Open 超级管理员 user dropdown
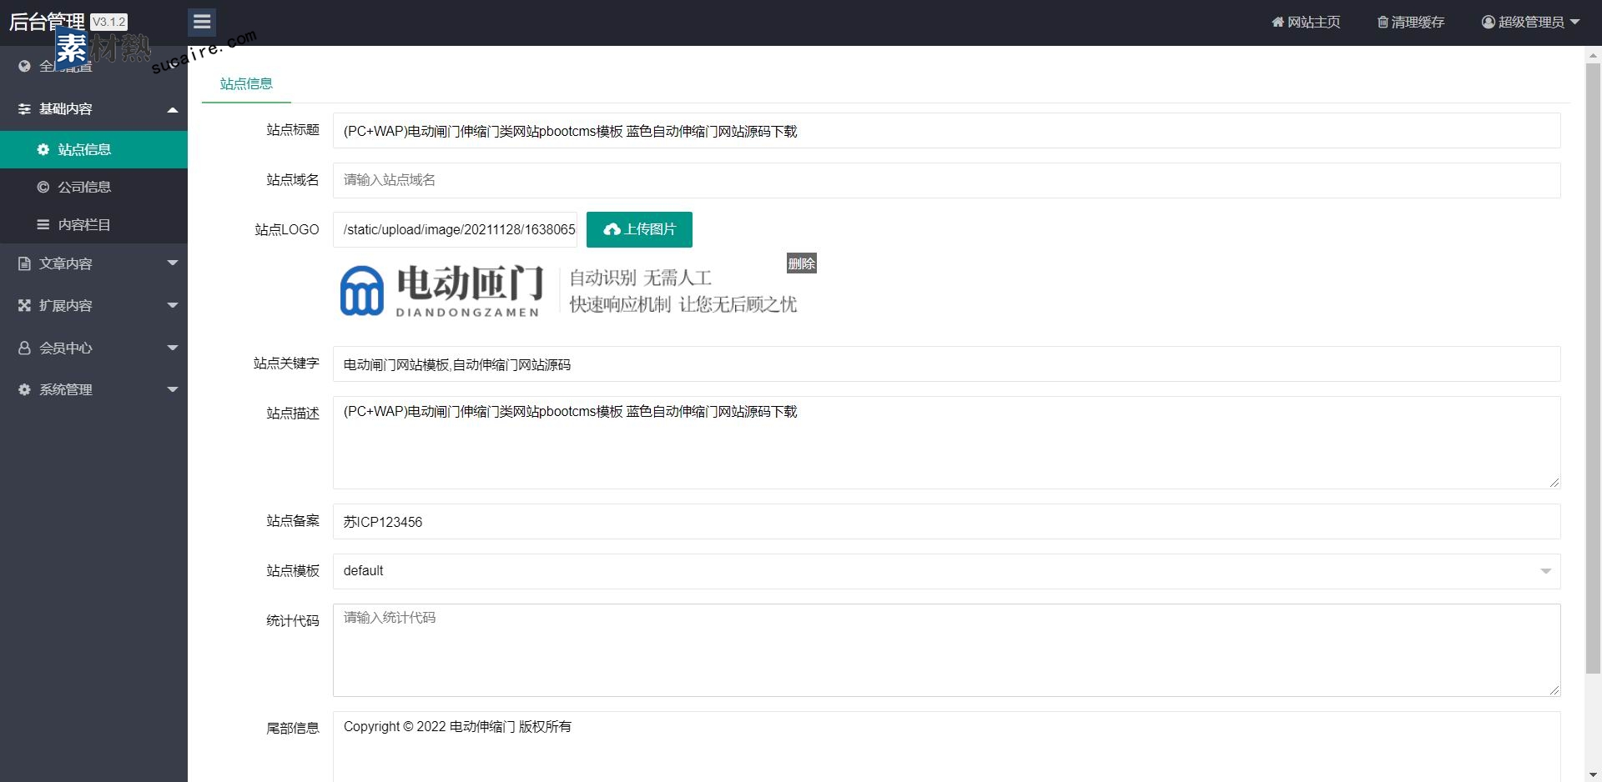This screenshot has height=782, width=1602. click(x=1531, y=23)
